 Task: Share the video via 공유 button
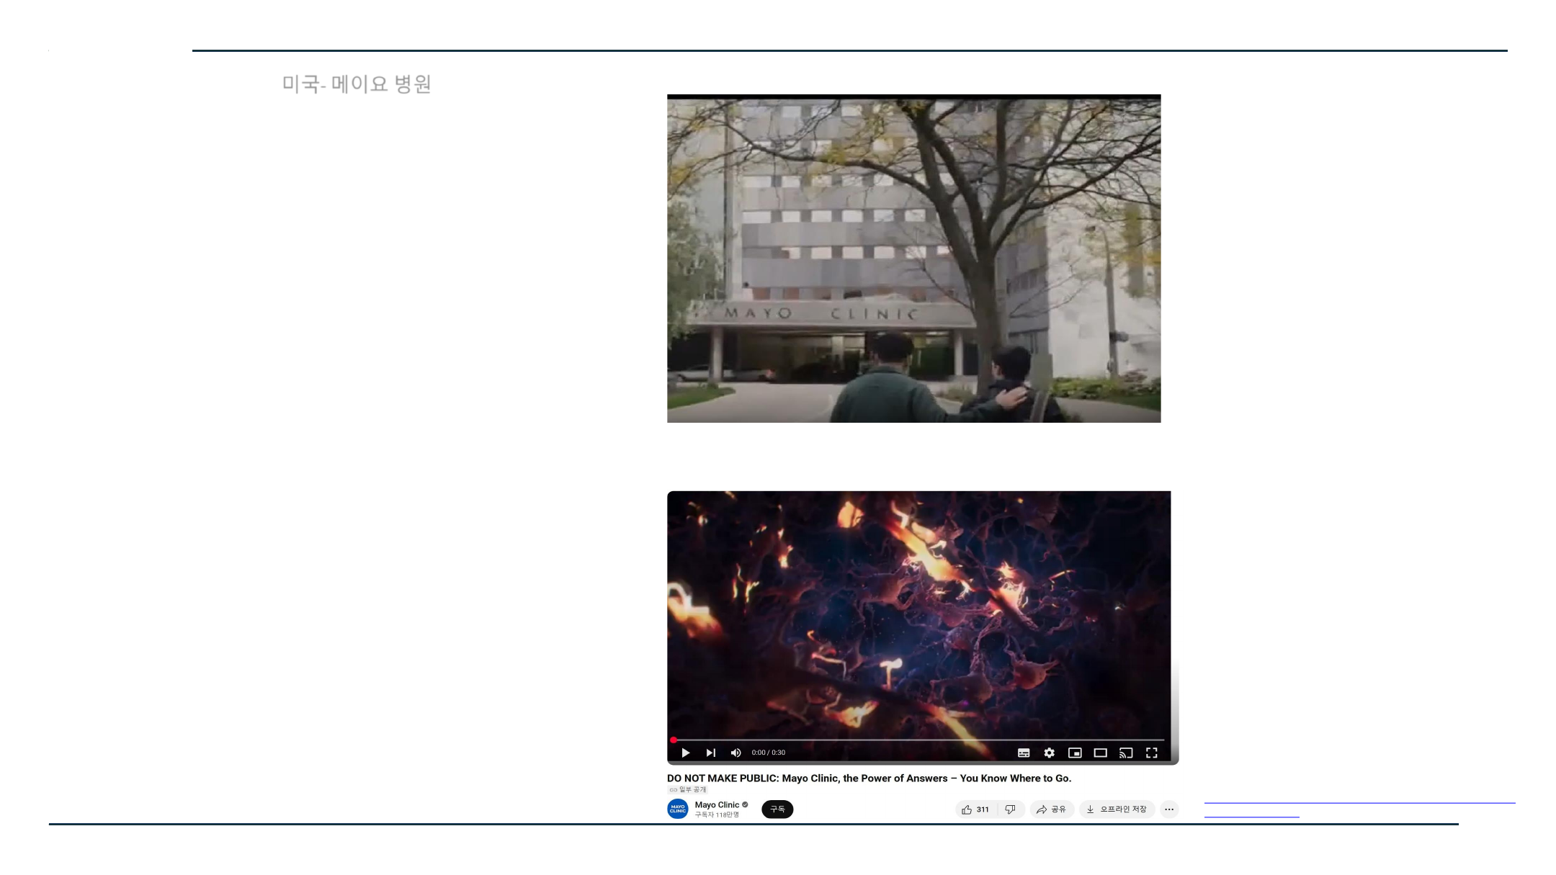tap(1052, 809)
